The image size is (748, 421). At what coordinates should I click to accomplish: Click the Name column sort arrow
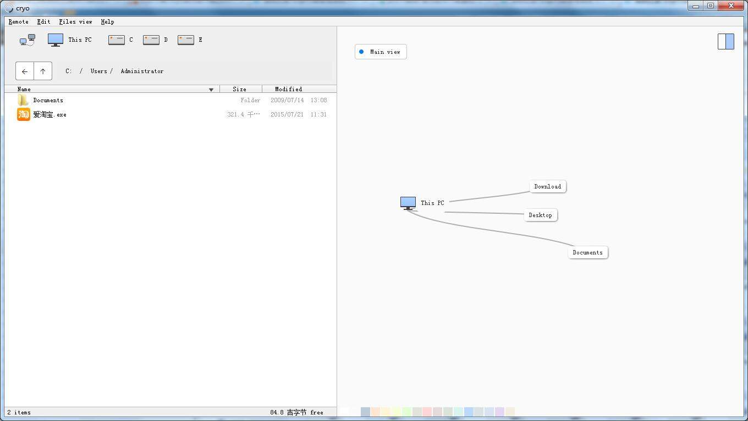pos(211,89)
